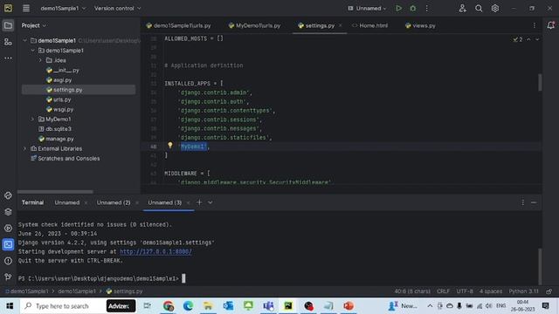
Task: Open Google Chrome from taskbar
Action: pyautogui.click(x=169, y=306)
